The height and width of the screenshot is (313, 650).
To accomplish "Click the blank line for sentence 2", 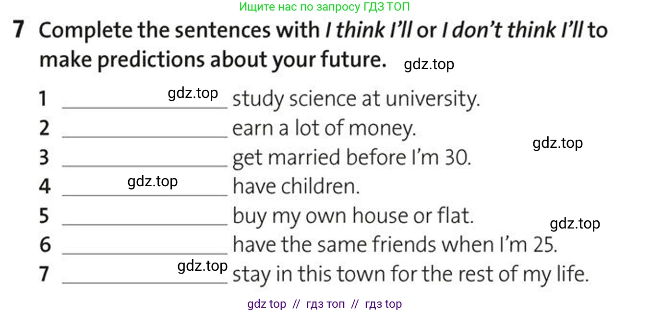I will click(x=145, y=137).
